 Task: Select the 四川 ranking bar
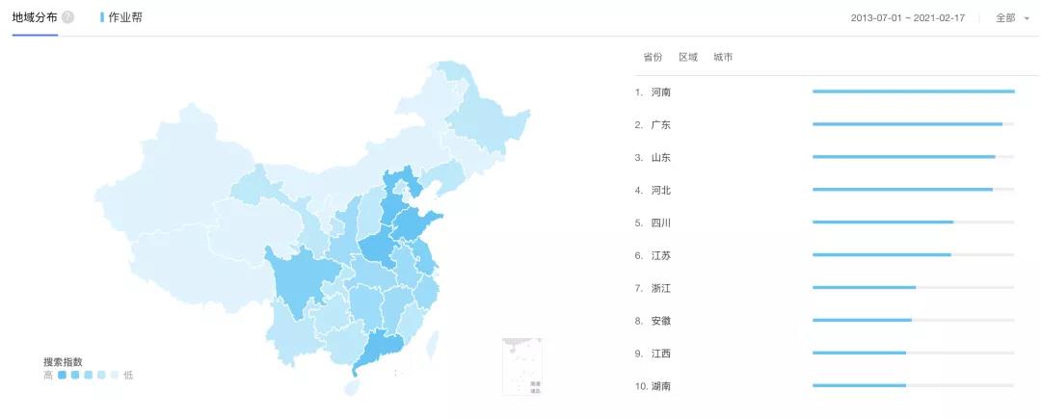[x=882, y=223]
